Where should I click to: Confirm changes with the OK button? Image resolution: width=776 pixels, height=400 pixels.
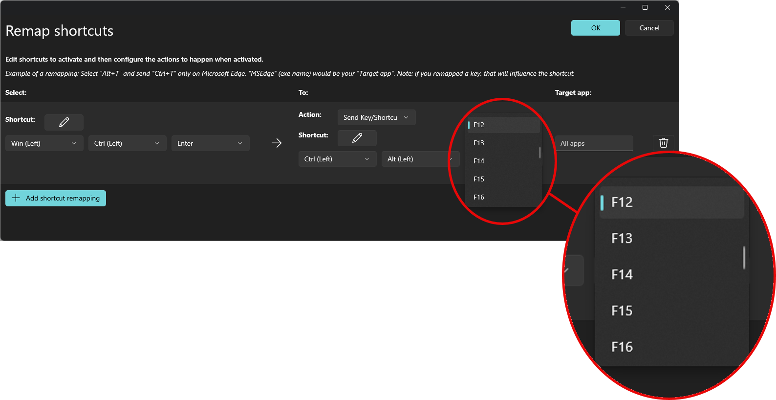pyautogui.click(x=596, y=28)
